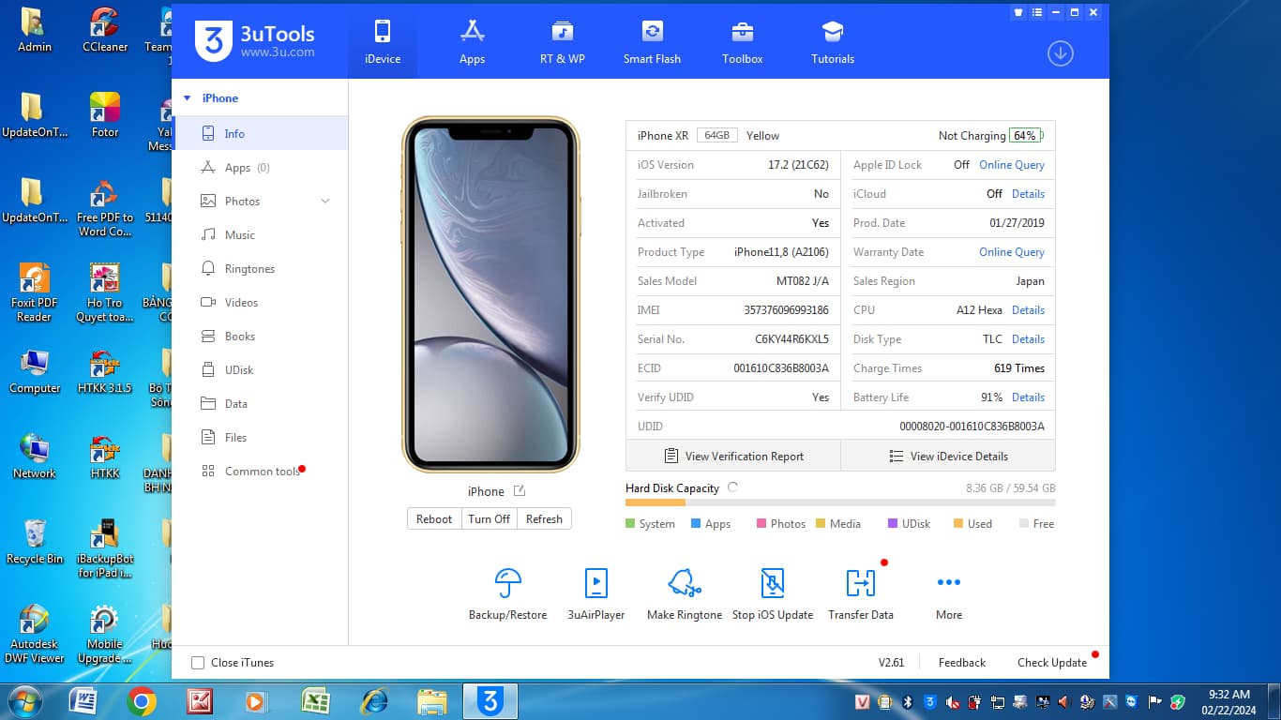Image resolution: width=1281 pixels, height=720 pixels.
Task: Click Check Update
Action: pyautogui.click(x=1052, y=662)
